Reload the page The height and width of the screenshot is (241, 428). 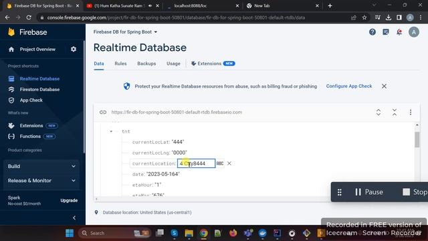tap(29, 17)
